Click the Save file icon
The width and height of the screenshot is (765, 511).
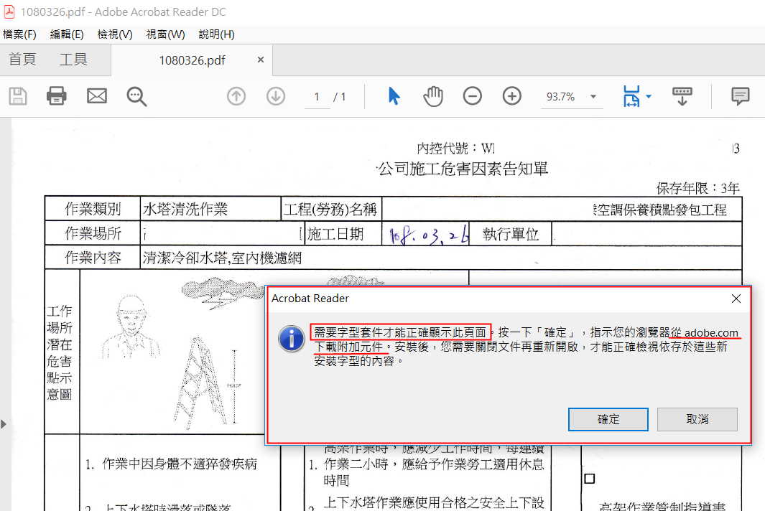point(18,96)
